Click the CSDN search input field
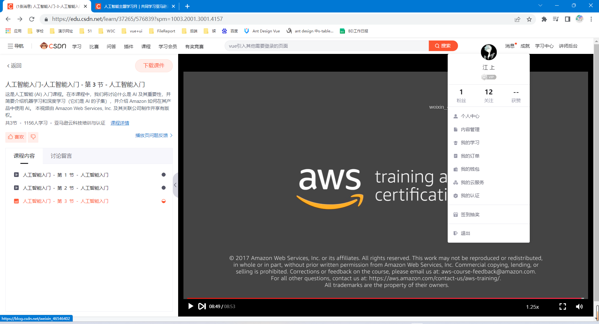Viewport: 599px width, 324px height. (x=327, y=46)
